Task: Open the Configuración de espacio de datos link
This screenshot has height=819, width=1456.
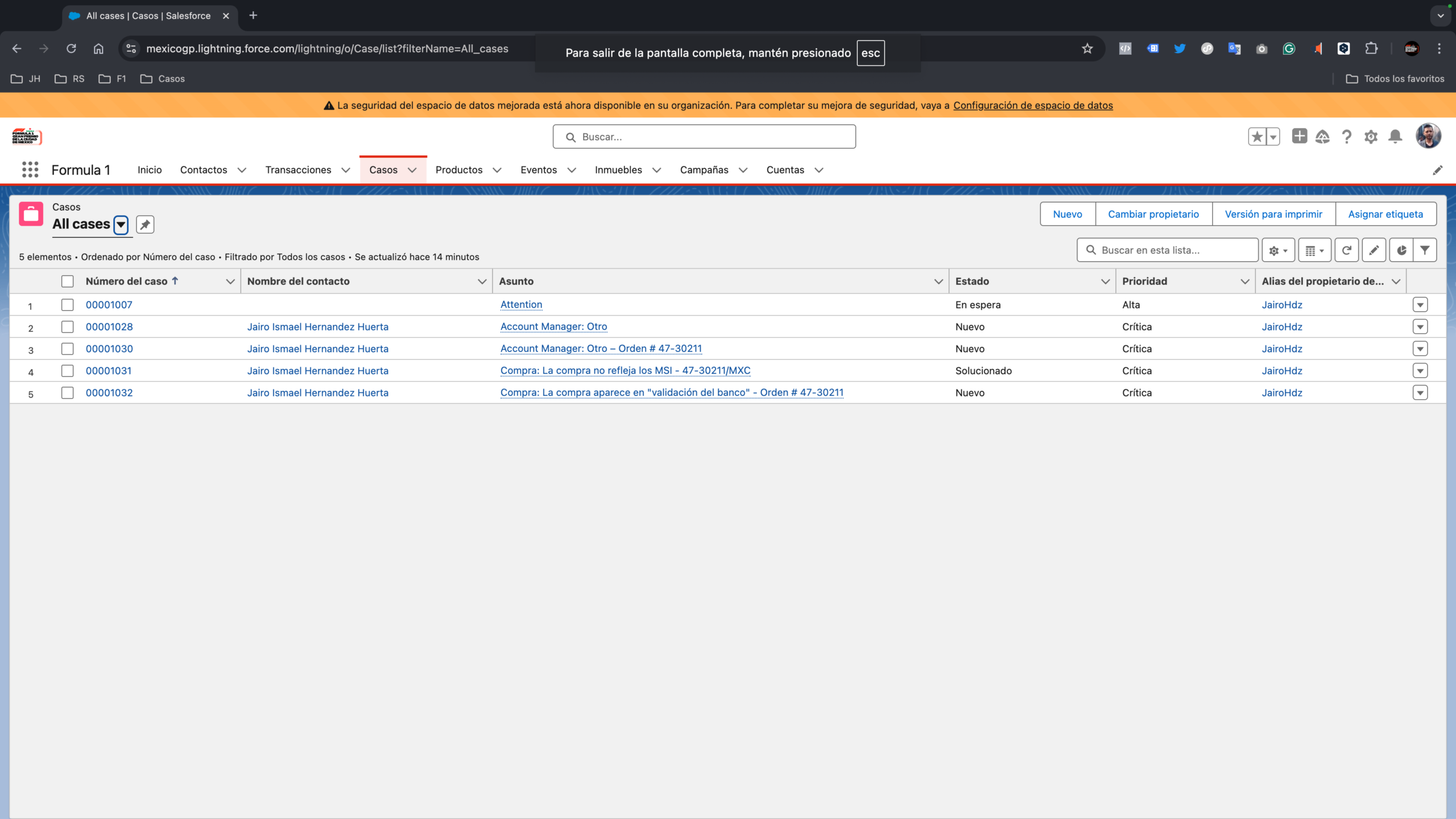Action: [1033, 105]
